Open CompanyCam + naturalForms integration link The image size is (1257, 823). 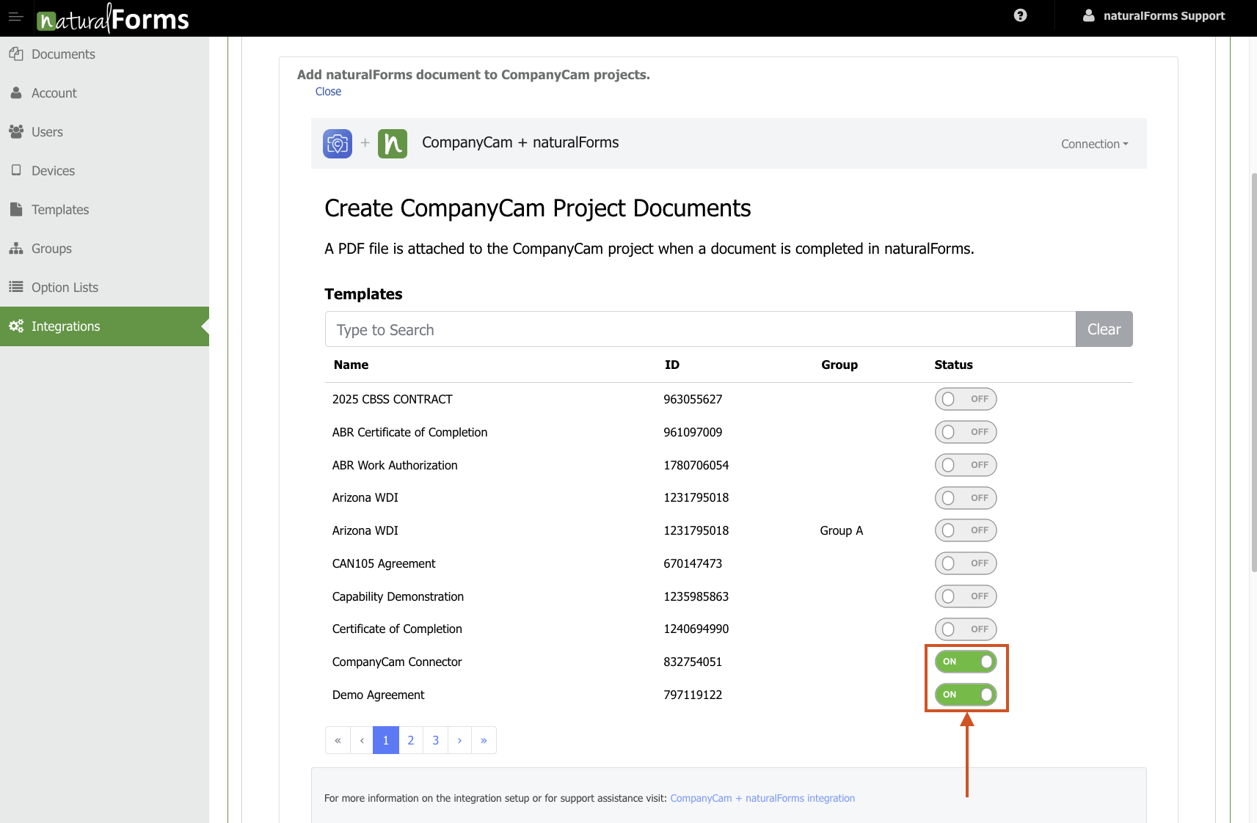[762, 798]
